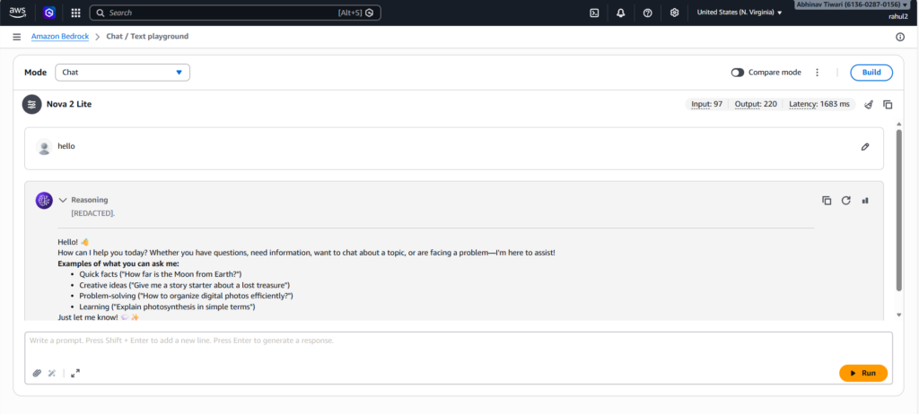Copy the assistant response
Screen dimensions: 919x414
827,201
